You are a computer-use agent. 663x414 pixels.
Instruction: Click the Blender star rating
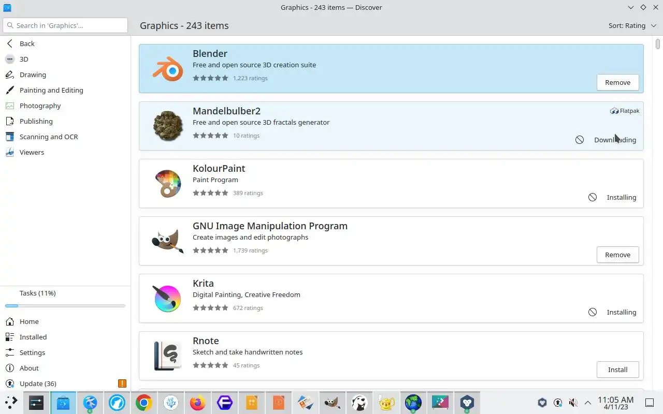pyautogui.click(x=210, y=78)
